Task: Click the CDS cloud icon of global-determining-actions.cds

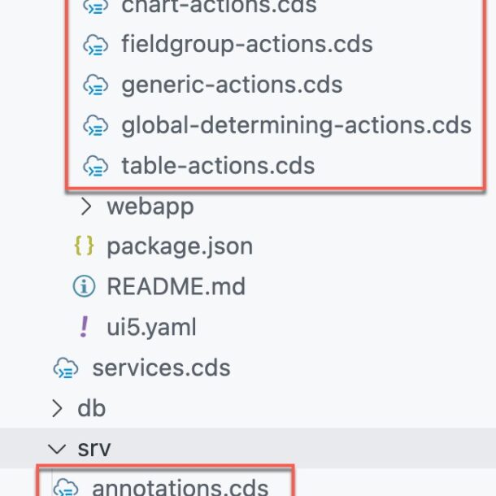Action: 95,125
